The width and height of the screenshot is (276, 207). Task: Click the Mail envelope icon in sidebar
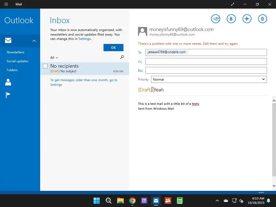click(x=8, y=40)
